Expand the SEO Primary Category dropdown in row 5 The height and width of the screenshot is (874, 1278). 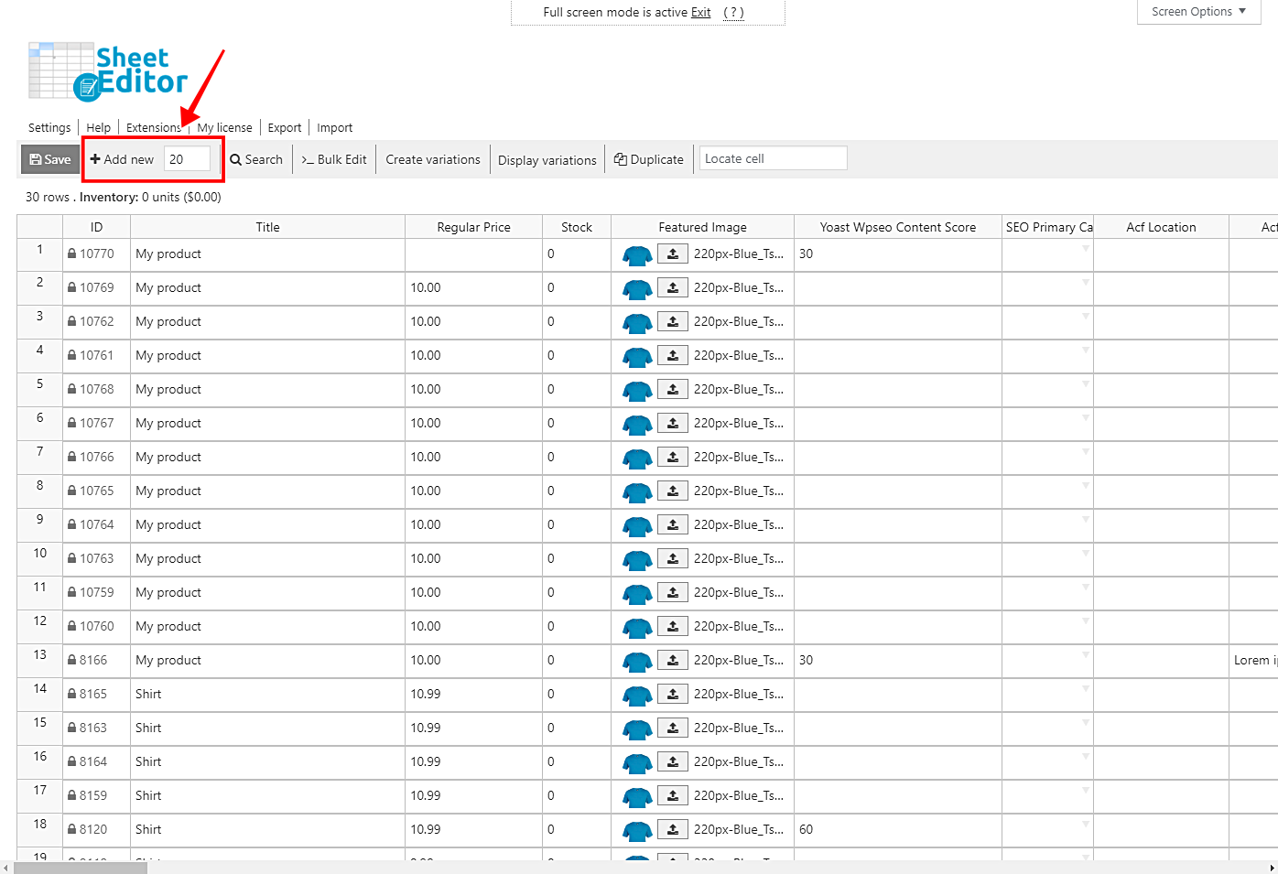[1086, 384]
